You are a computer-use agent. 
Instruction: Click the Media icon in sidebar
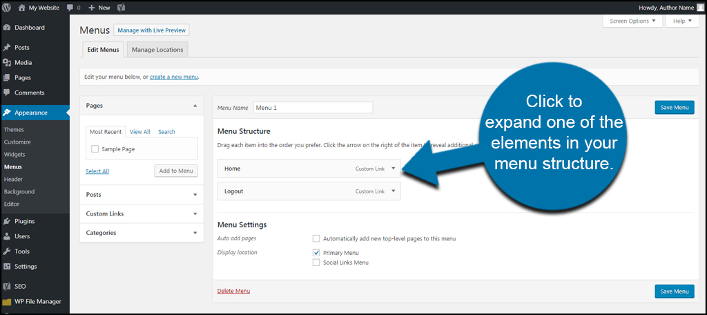[7, 63]
